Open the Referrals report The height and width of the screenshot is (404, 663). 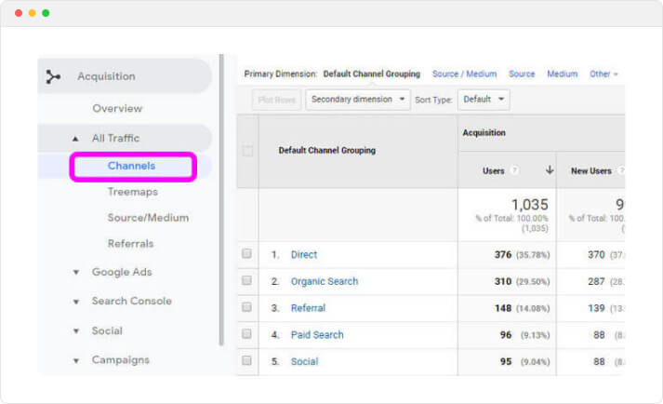pyautogui.click(x=131, y=244)
